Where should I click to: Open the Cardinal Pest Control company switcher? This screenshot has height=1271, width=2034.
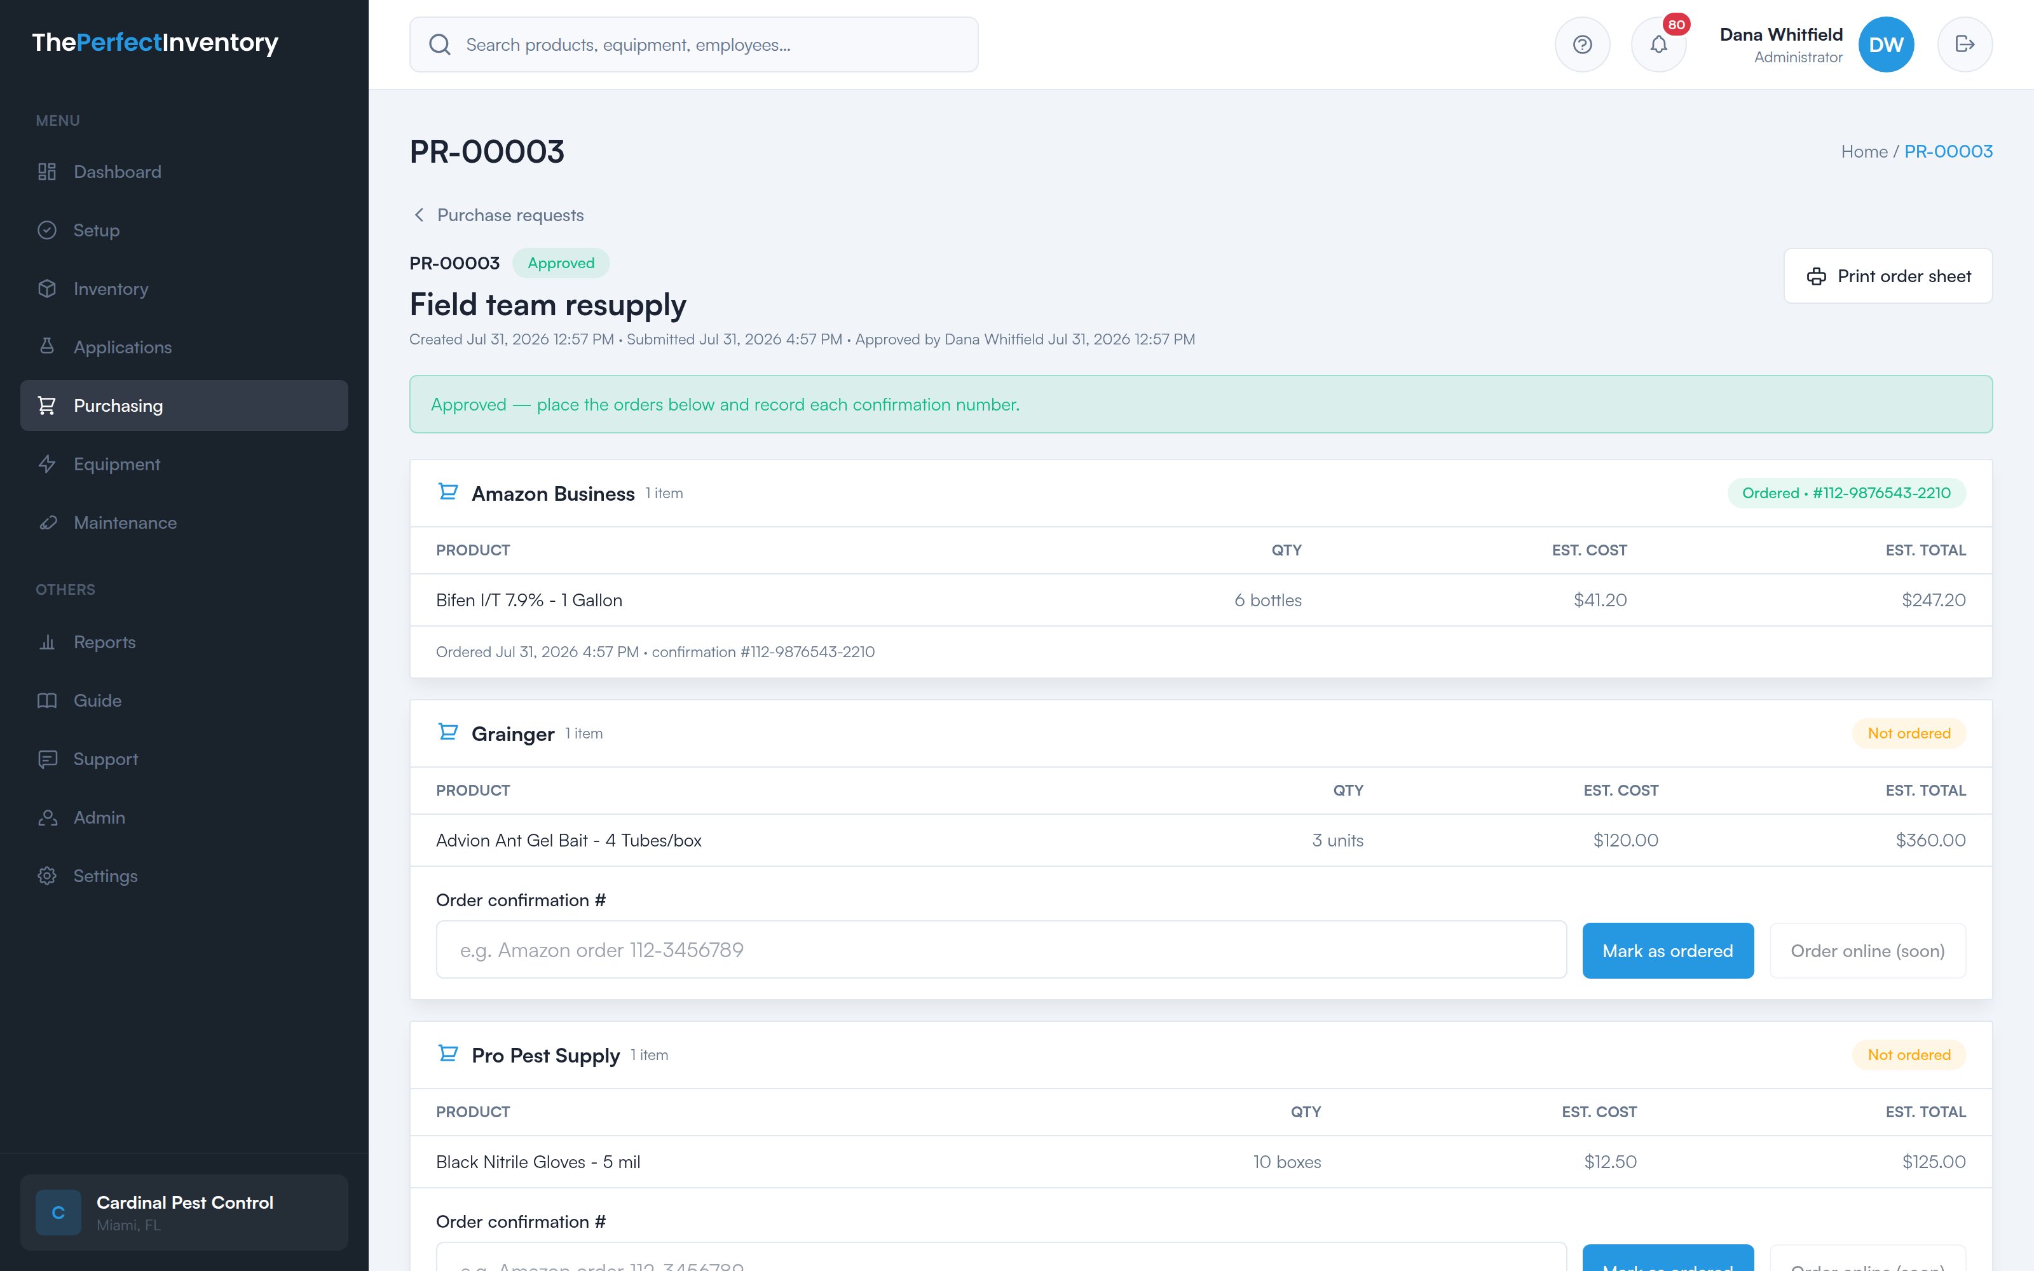184,1212
